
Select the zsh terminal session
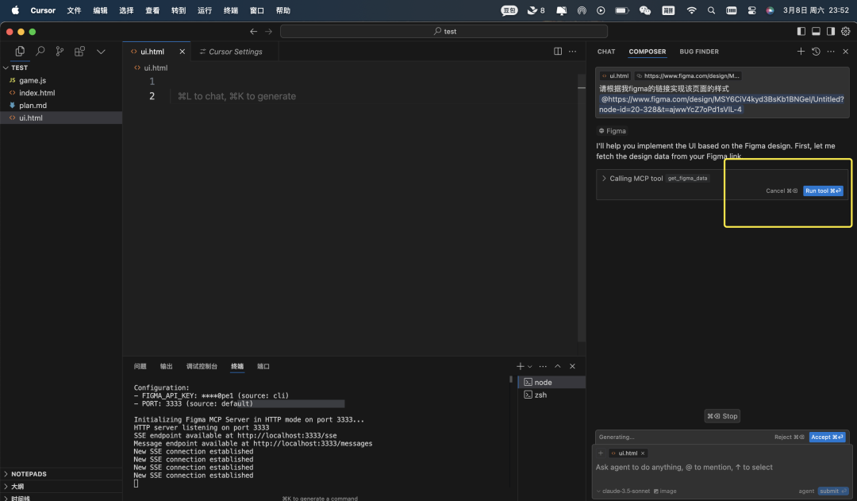pyautogui.click(x=540, y=395)
